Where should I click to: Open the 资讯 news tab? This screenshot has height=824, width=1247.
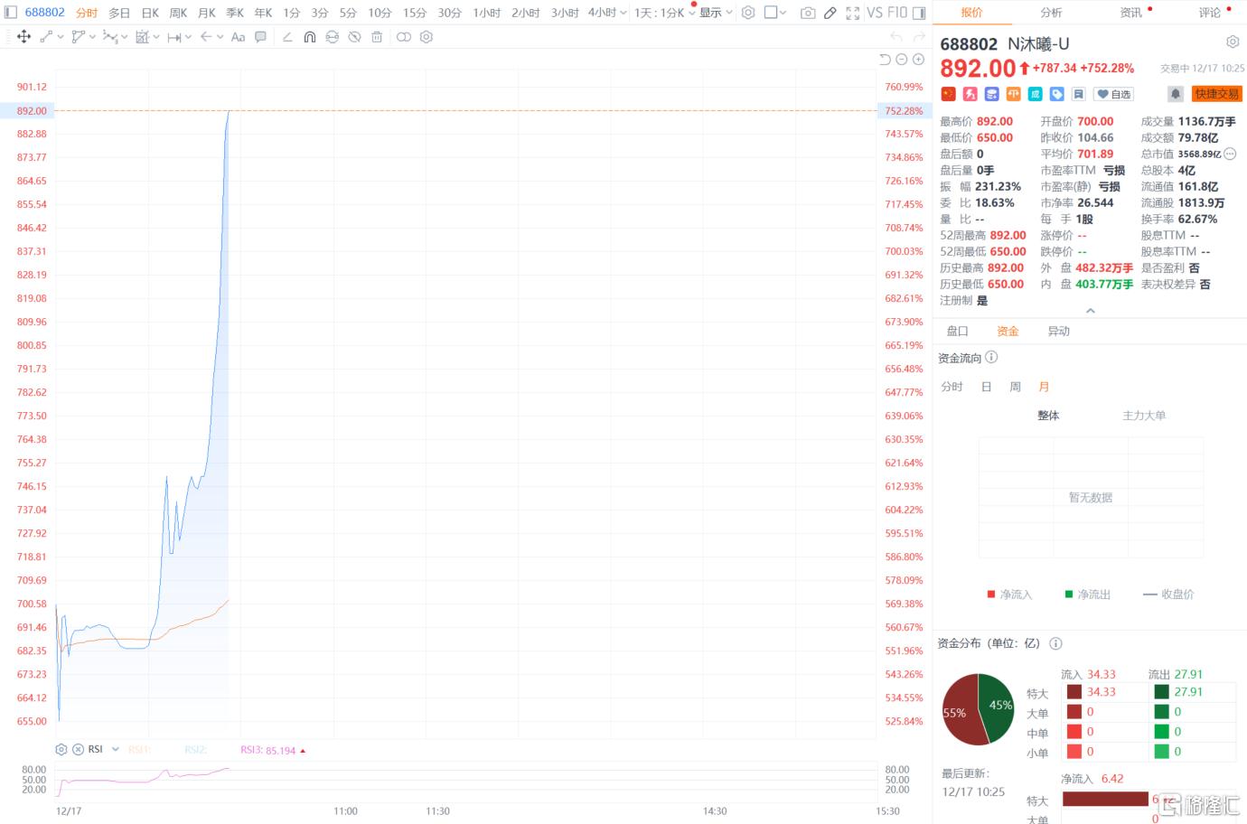(x=1131, y=13)
